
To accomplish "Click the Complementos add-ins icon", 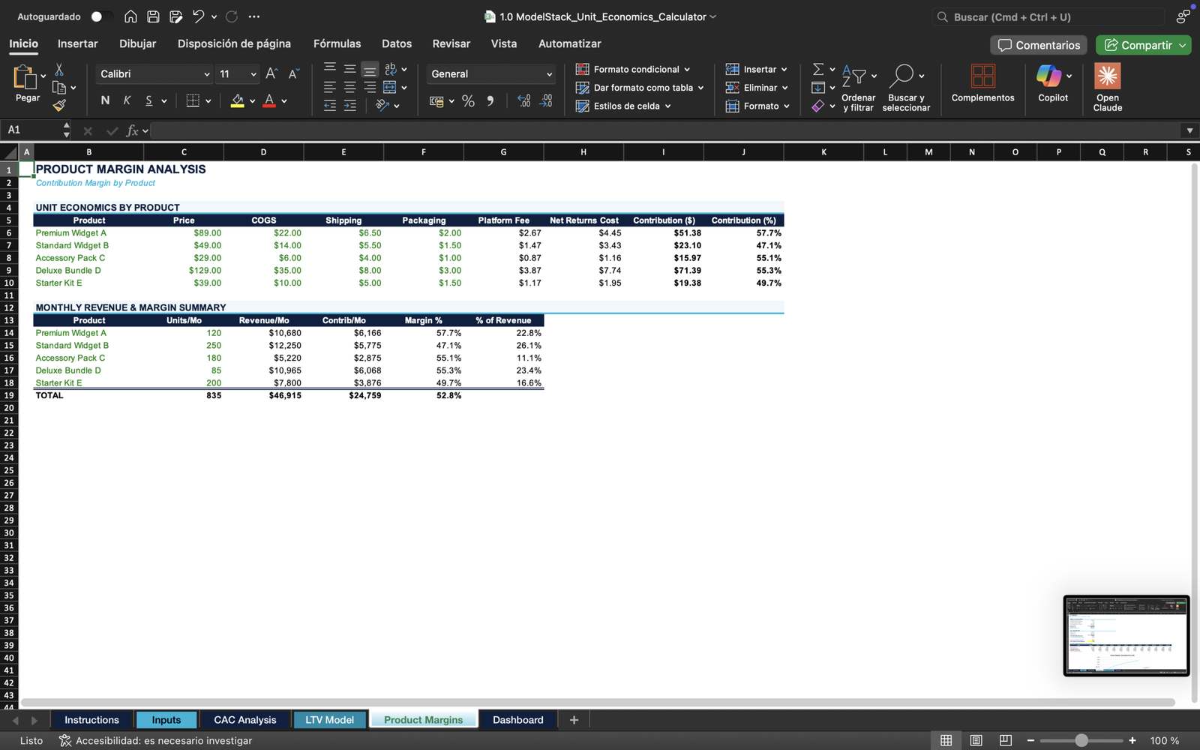I will point(982,76).
